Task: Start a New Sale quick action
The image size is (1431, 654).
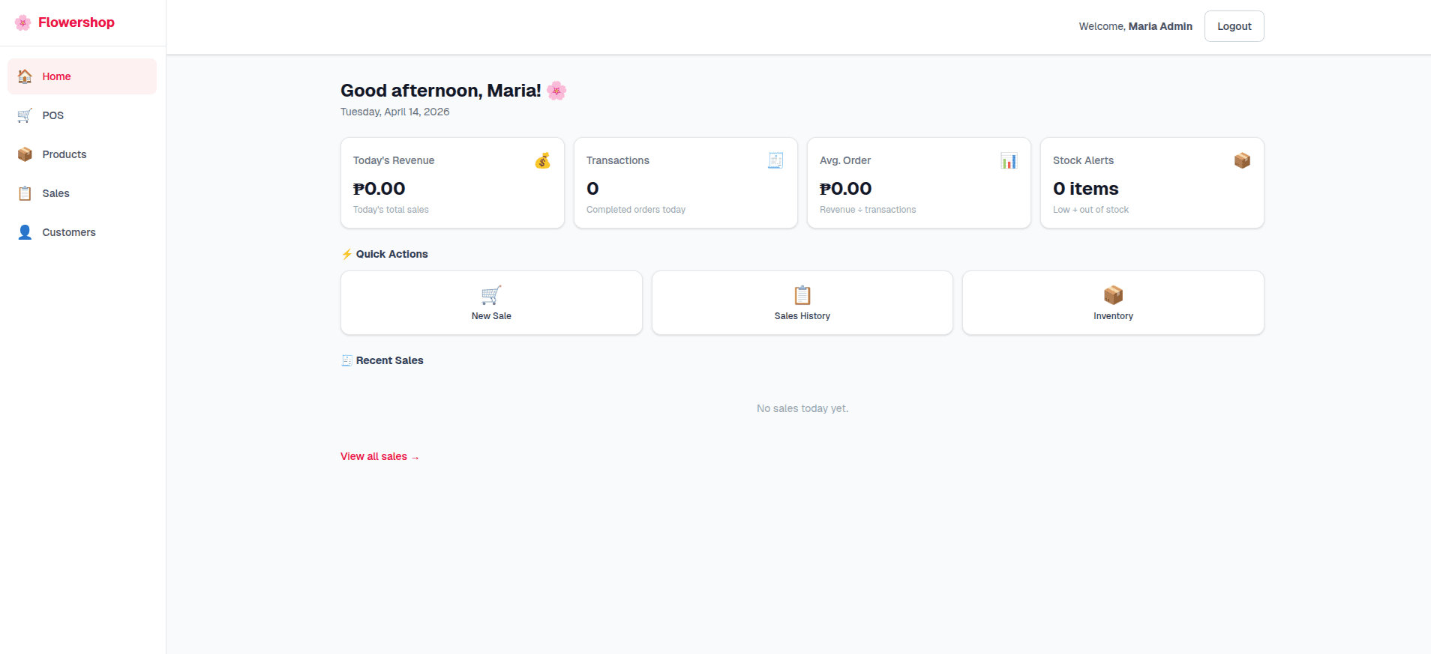Action: [491, 303]
